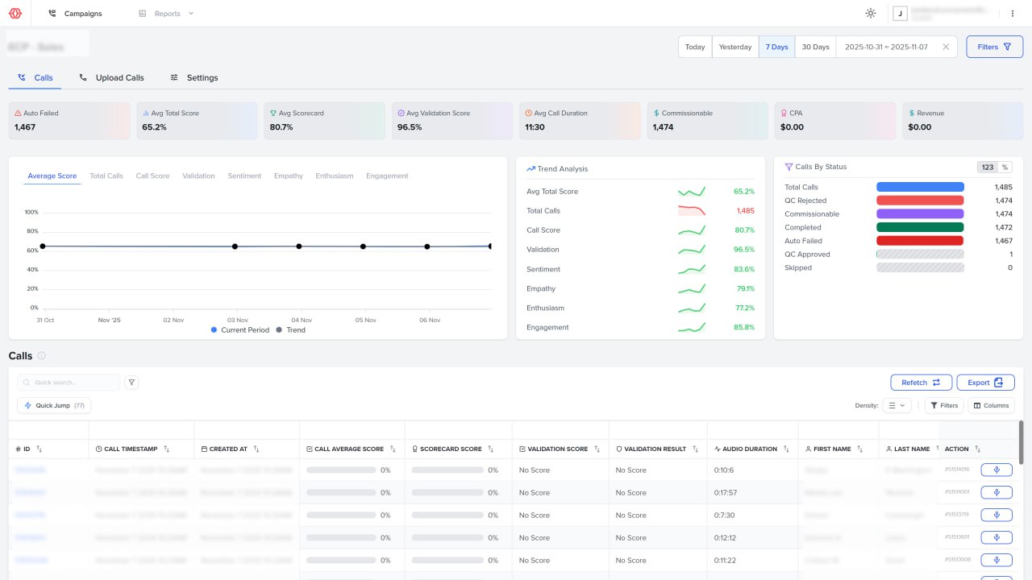Clear the date range with the X icon
The width and height of the screenshot is (1032, 580).
946,47
